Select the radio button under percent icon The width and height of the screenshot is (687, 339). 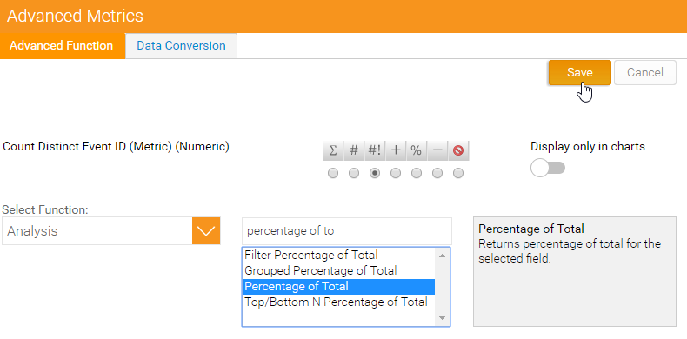point(417,174)
